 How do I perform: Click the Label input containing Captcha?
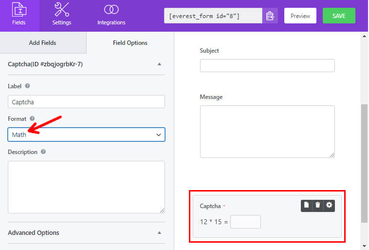click(x=86, y=102)
